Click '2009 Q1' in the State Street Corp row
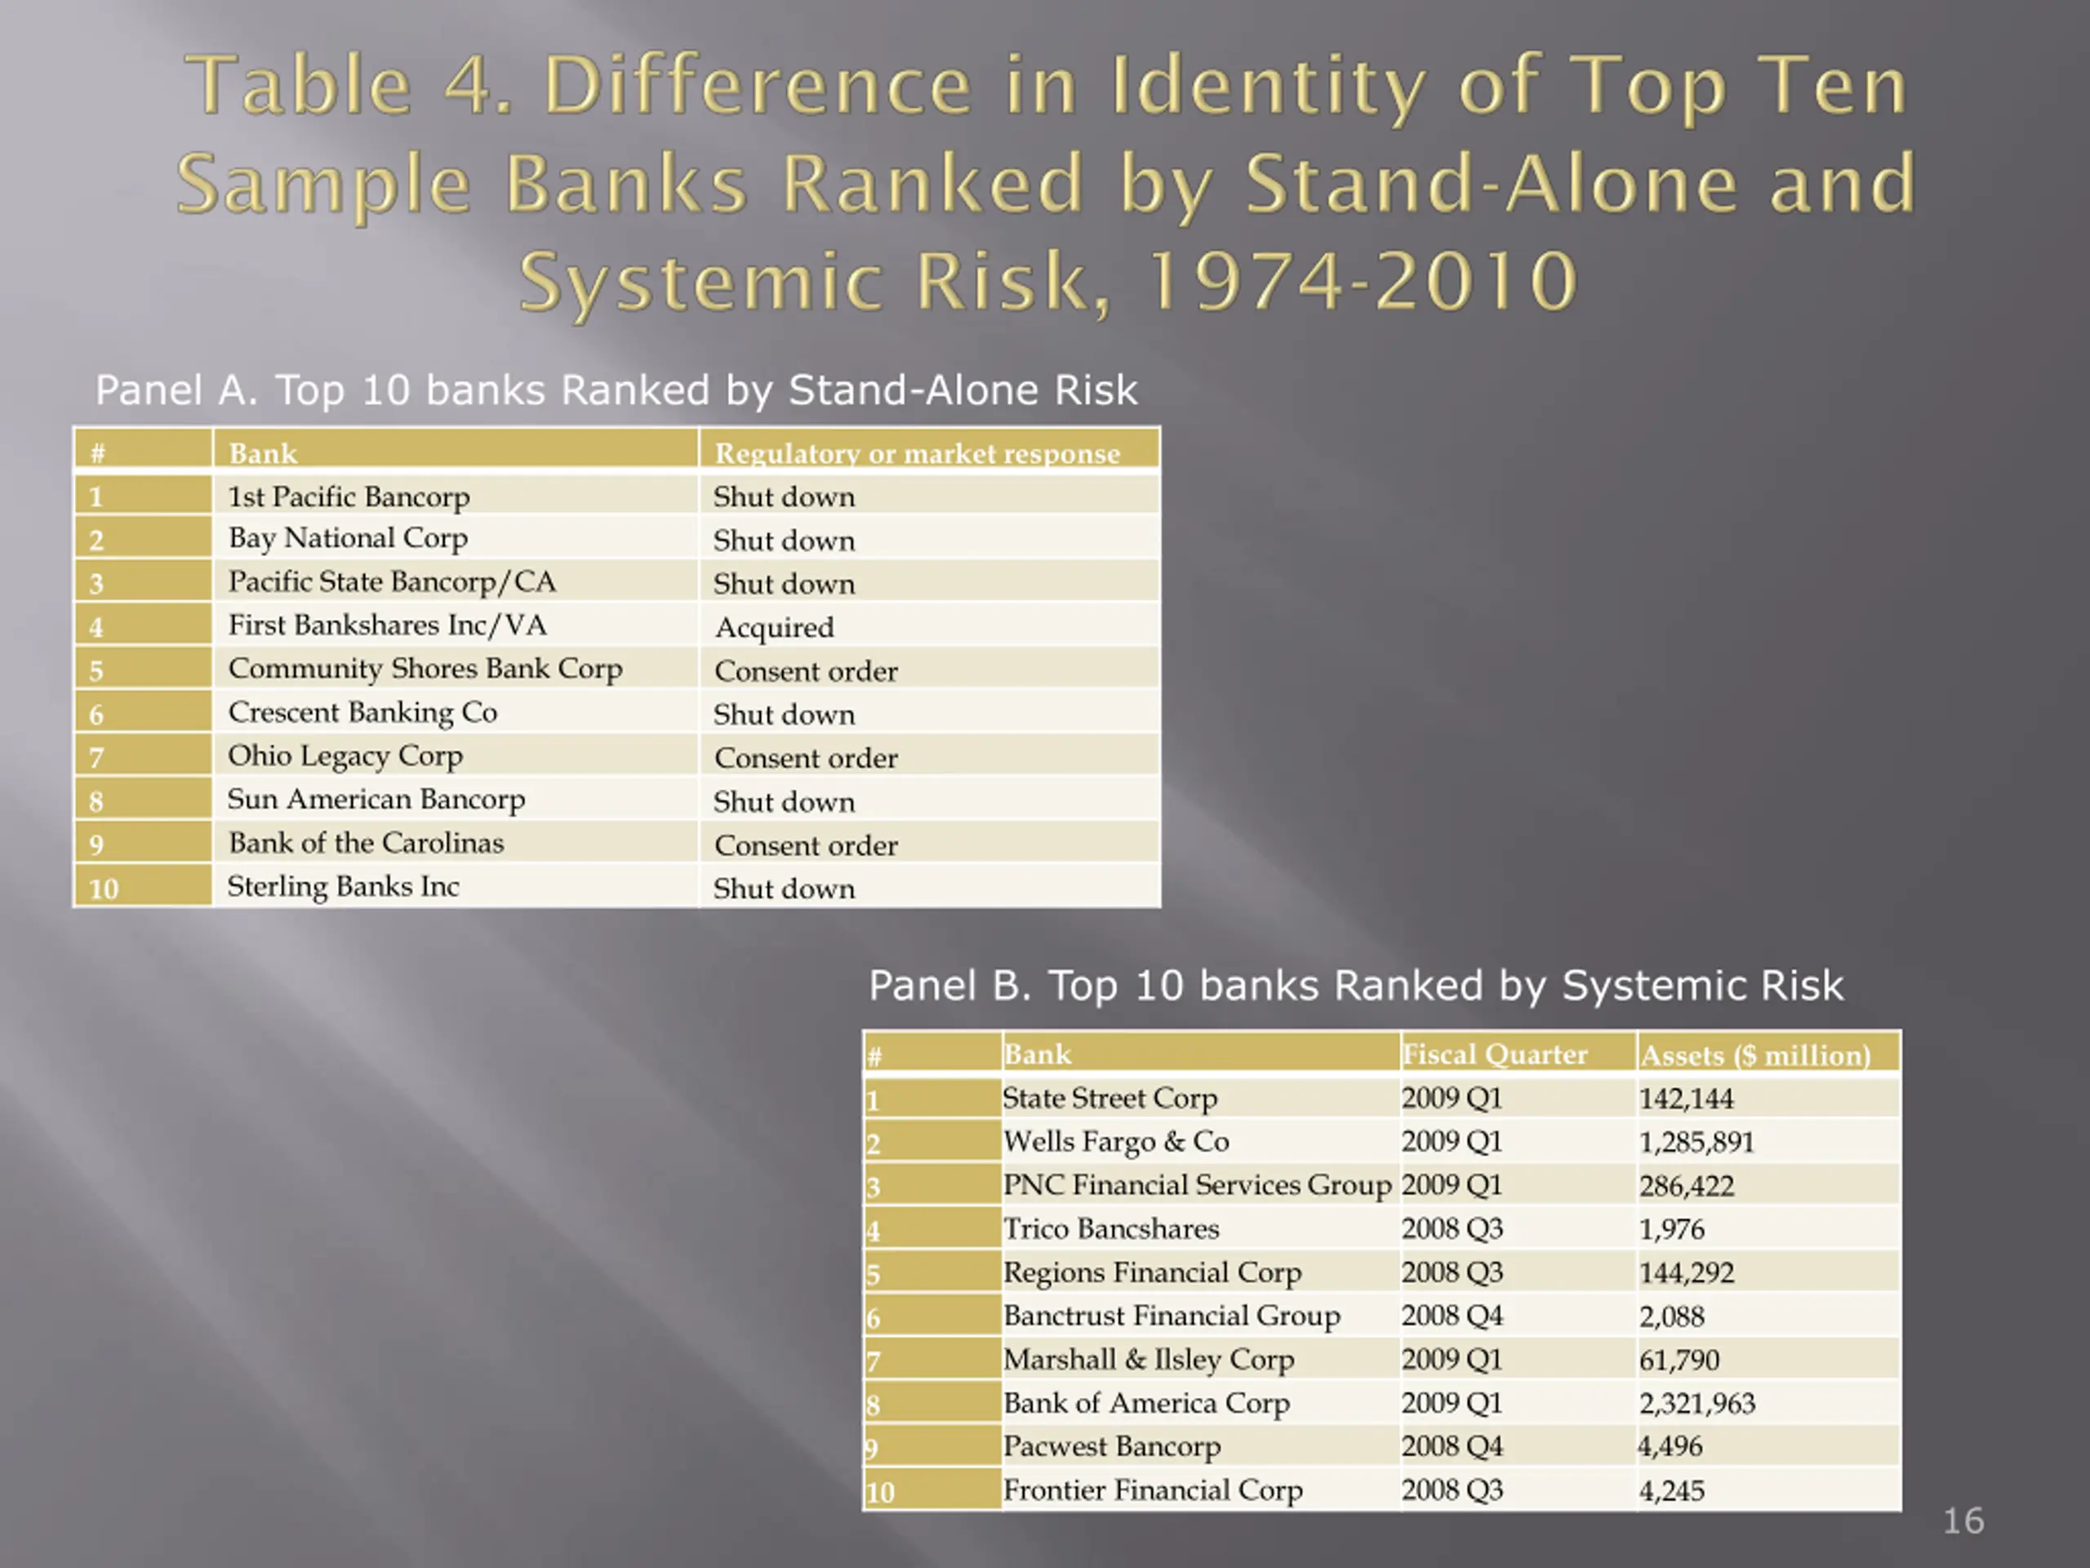The width and height of the screenshot is (2090, 1568). [1452, 1098]
